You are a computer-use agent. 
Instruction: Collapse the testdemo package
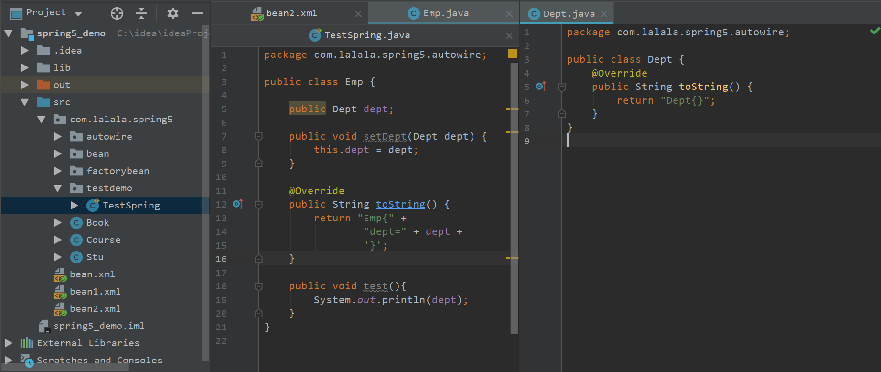click(x=58, y=188)
